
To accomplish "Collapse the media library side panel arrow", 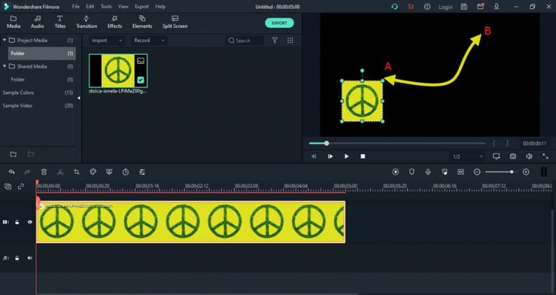I will coord(79,98).
